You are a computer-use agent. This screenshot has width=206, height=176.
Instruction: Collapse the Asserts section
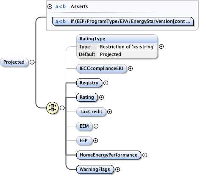(50, 6)
